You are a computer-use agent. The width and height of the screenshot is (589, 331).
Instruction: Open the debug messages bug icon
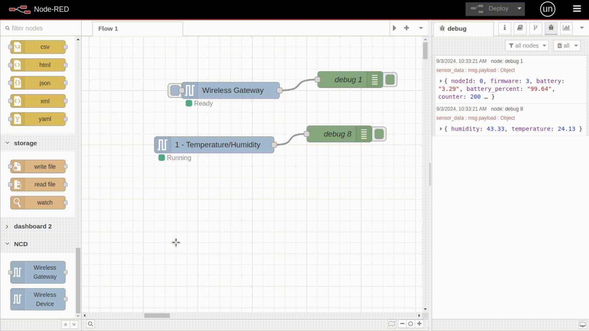click(551, 28)
